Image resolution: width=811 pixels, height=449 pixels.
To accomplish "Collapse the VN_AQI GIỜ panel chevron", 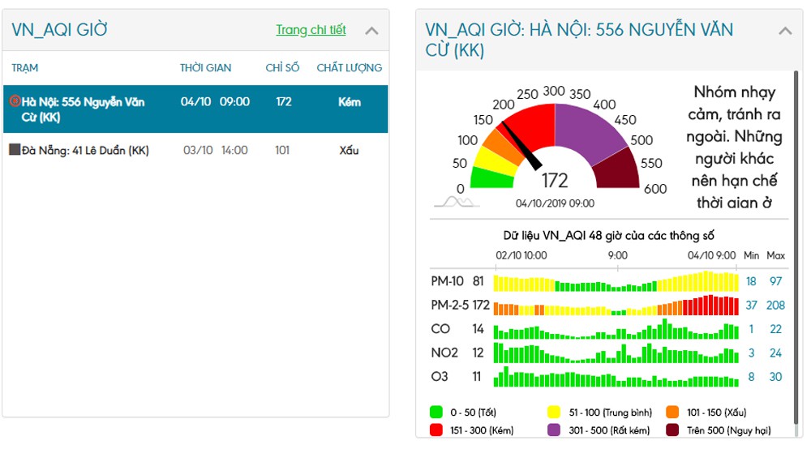I will coord(371,31).
